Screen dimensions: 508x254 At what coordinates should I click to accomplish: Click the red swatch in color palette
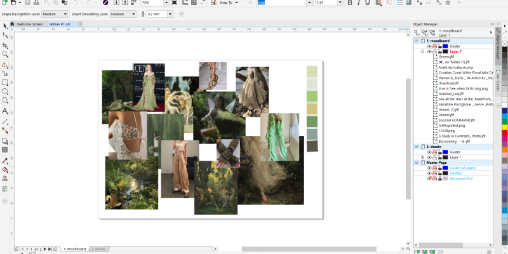coord(505,133)
